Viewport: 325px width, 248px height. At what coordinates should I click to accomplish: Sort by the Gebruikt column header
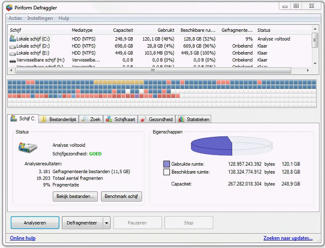[x=156, y=30]
